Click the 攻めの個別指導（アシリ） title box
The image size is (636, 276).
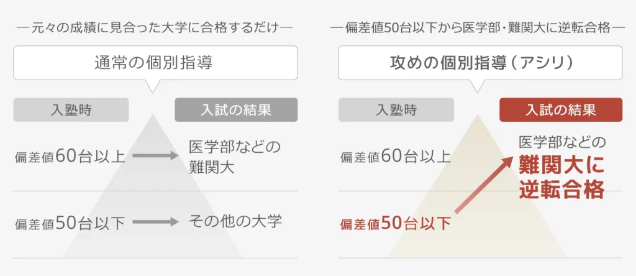point(480,63)
